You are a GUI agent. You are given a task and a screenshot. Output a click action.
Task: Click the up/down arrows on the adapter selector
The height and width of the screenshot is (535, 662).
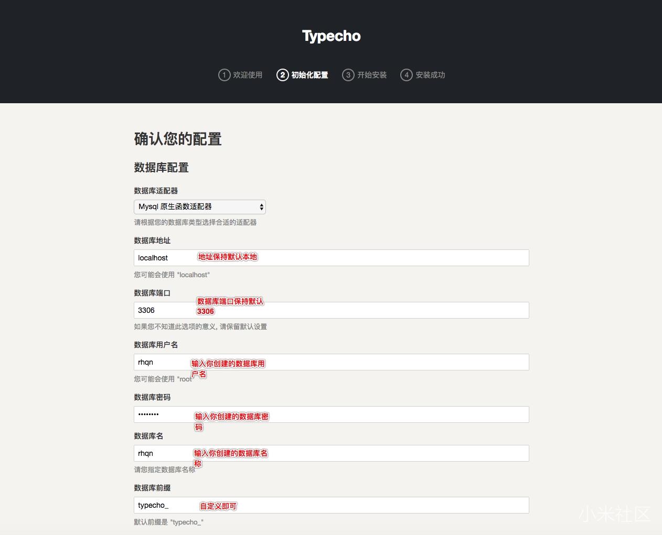click(x=261, y=206)
